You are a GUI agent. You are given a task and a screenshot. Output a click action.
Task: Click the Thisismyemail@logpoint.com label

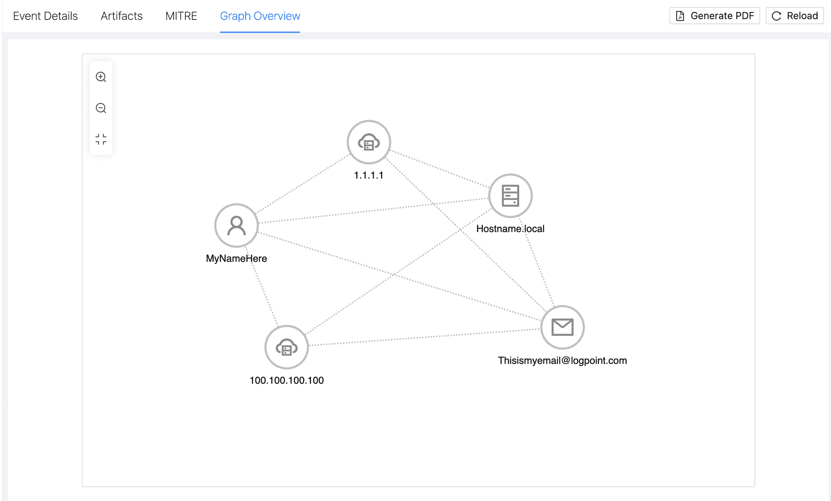coord(562,360)
